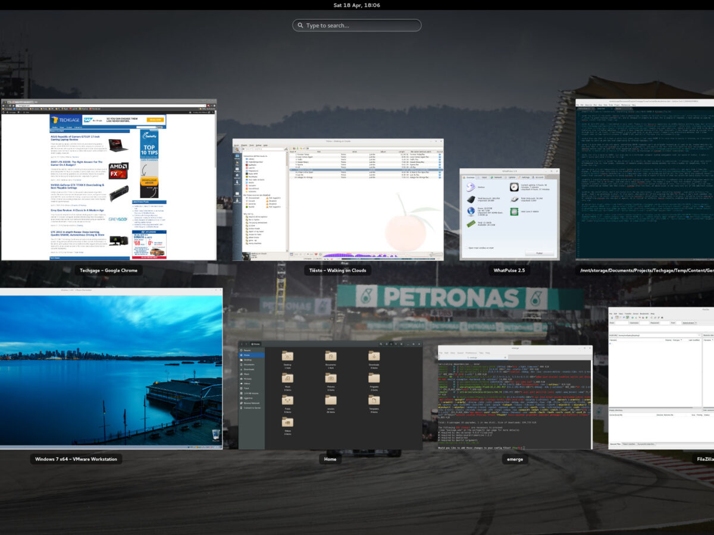Click the search magnifier in the Files window toolbar
Screen dimensions: 714x535
[381, 344]
